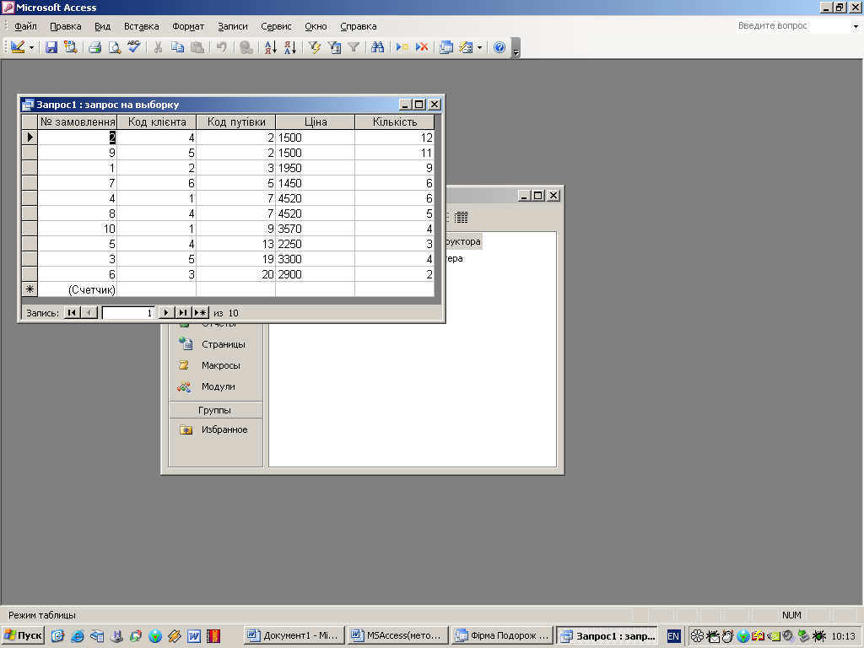This screenshot has width=864, height=648.
Task: Sort ascending with the A-Я icon
Action: pos(271,47)
